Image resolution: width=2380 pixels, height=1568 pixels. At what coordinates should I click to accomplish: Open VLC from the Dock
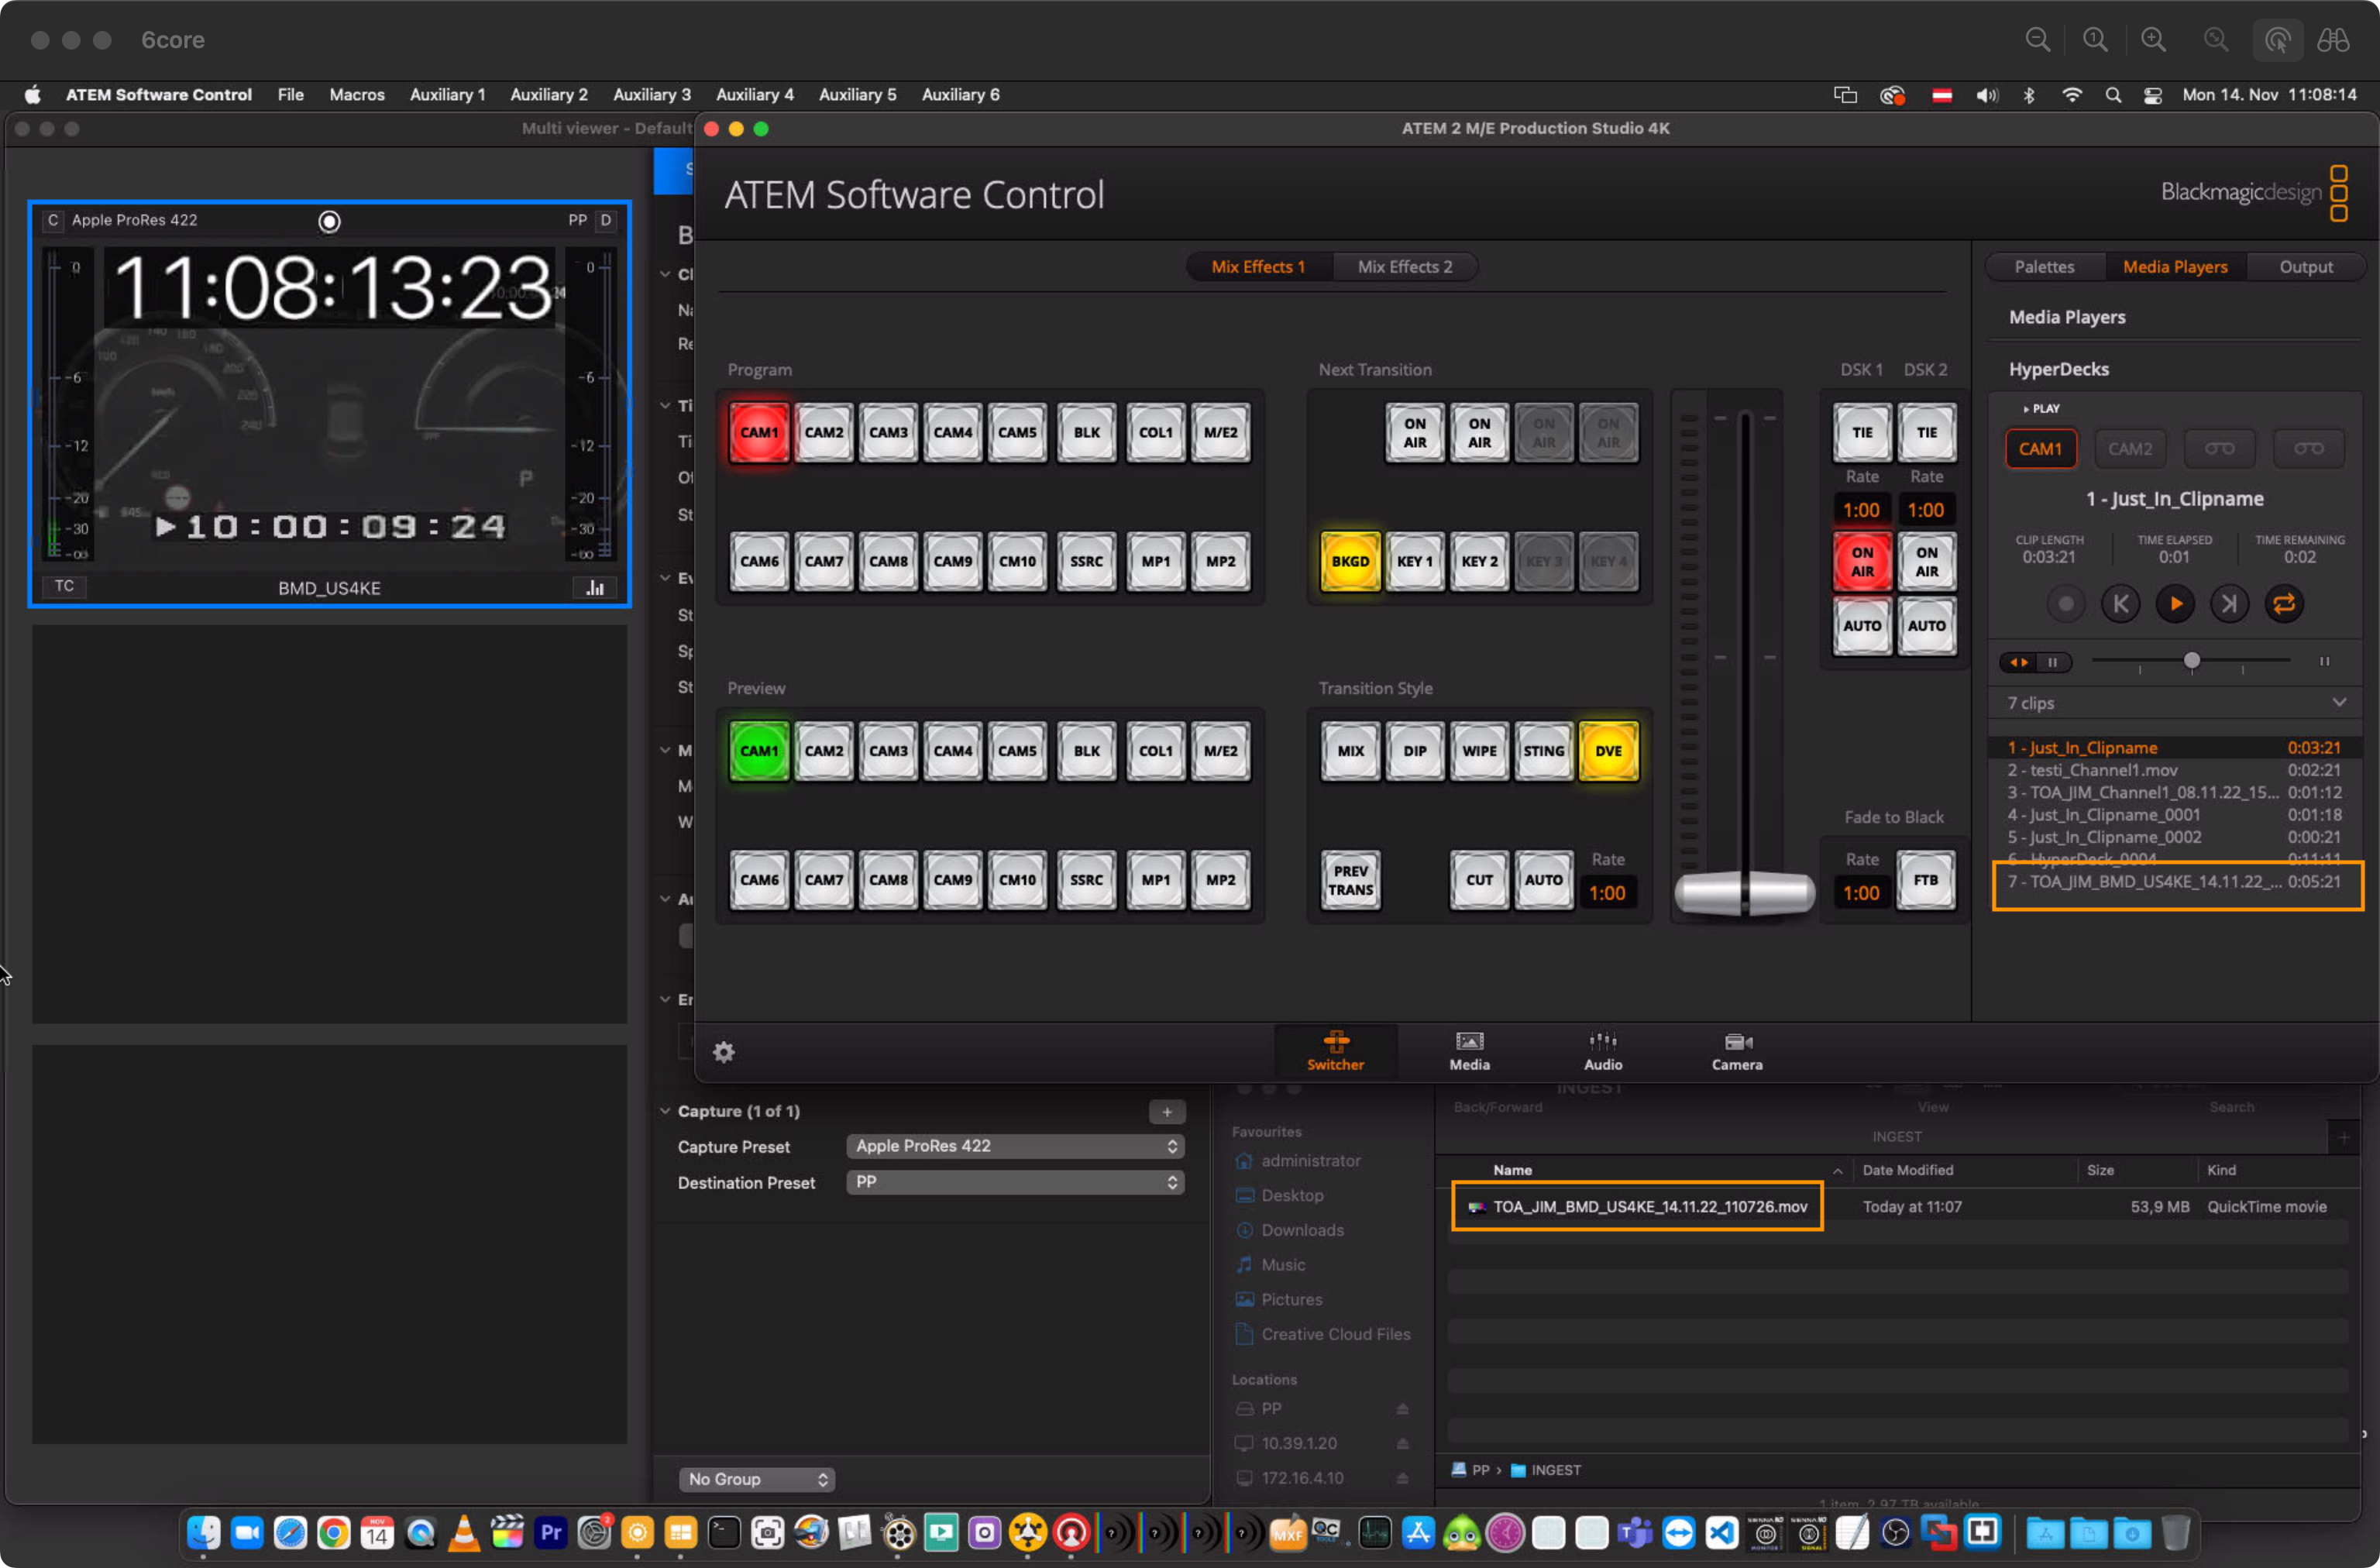point(464,1532)
